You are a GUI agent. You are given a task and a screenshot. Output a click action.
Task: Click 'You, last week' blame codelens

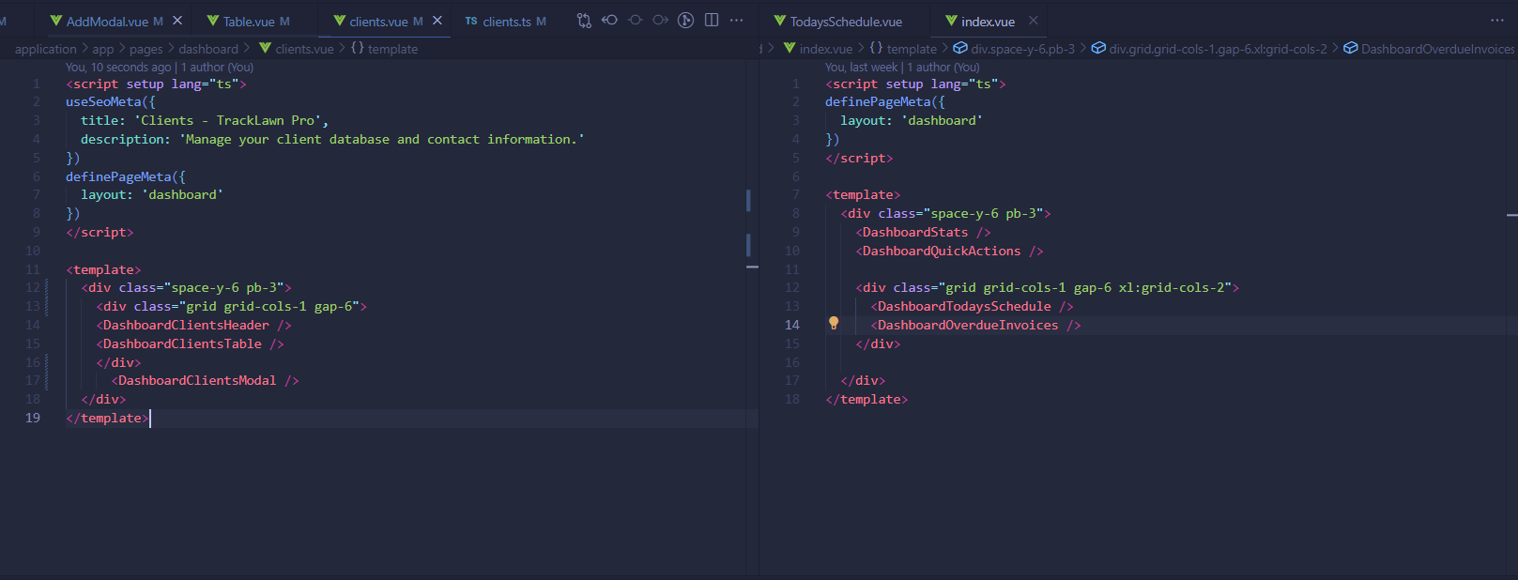point(861,68)
